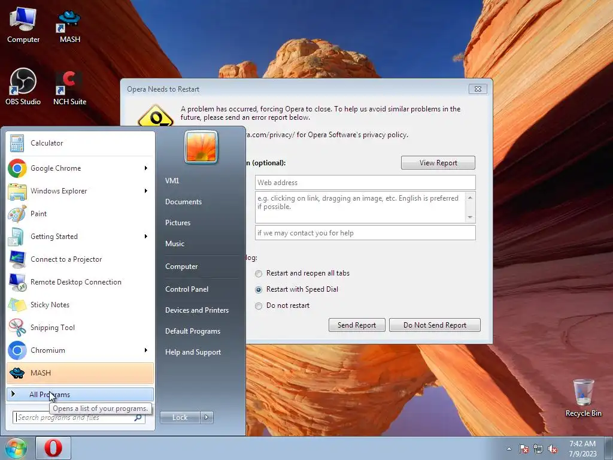The height and width of the screenshot is (460, 613).
Task: Click the description box scroll-up arrow
Action: [470, 198]
